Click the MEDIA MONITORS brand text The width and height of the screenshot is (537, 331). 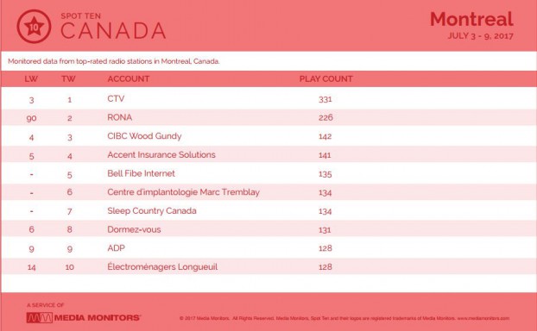pos(98,318)
